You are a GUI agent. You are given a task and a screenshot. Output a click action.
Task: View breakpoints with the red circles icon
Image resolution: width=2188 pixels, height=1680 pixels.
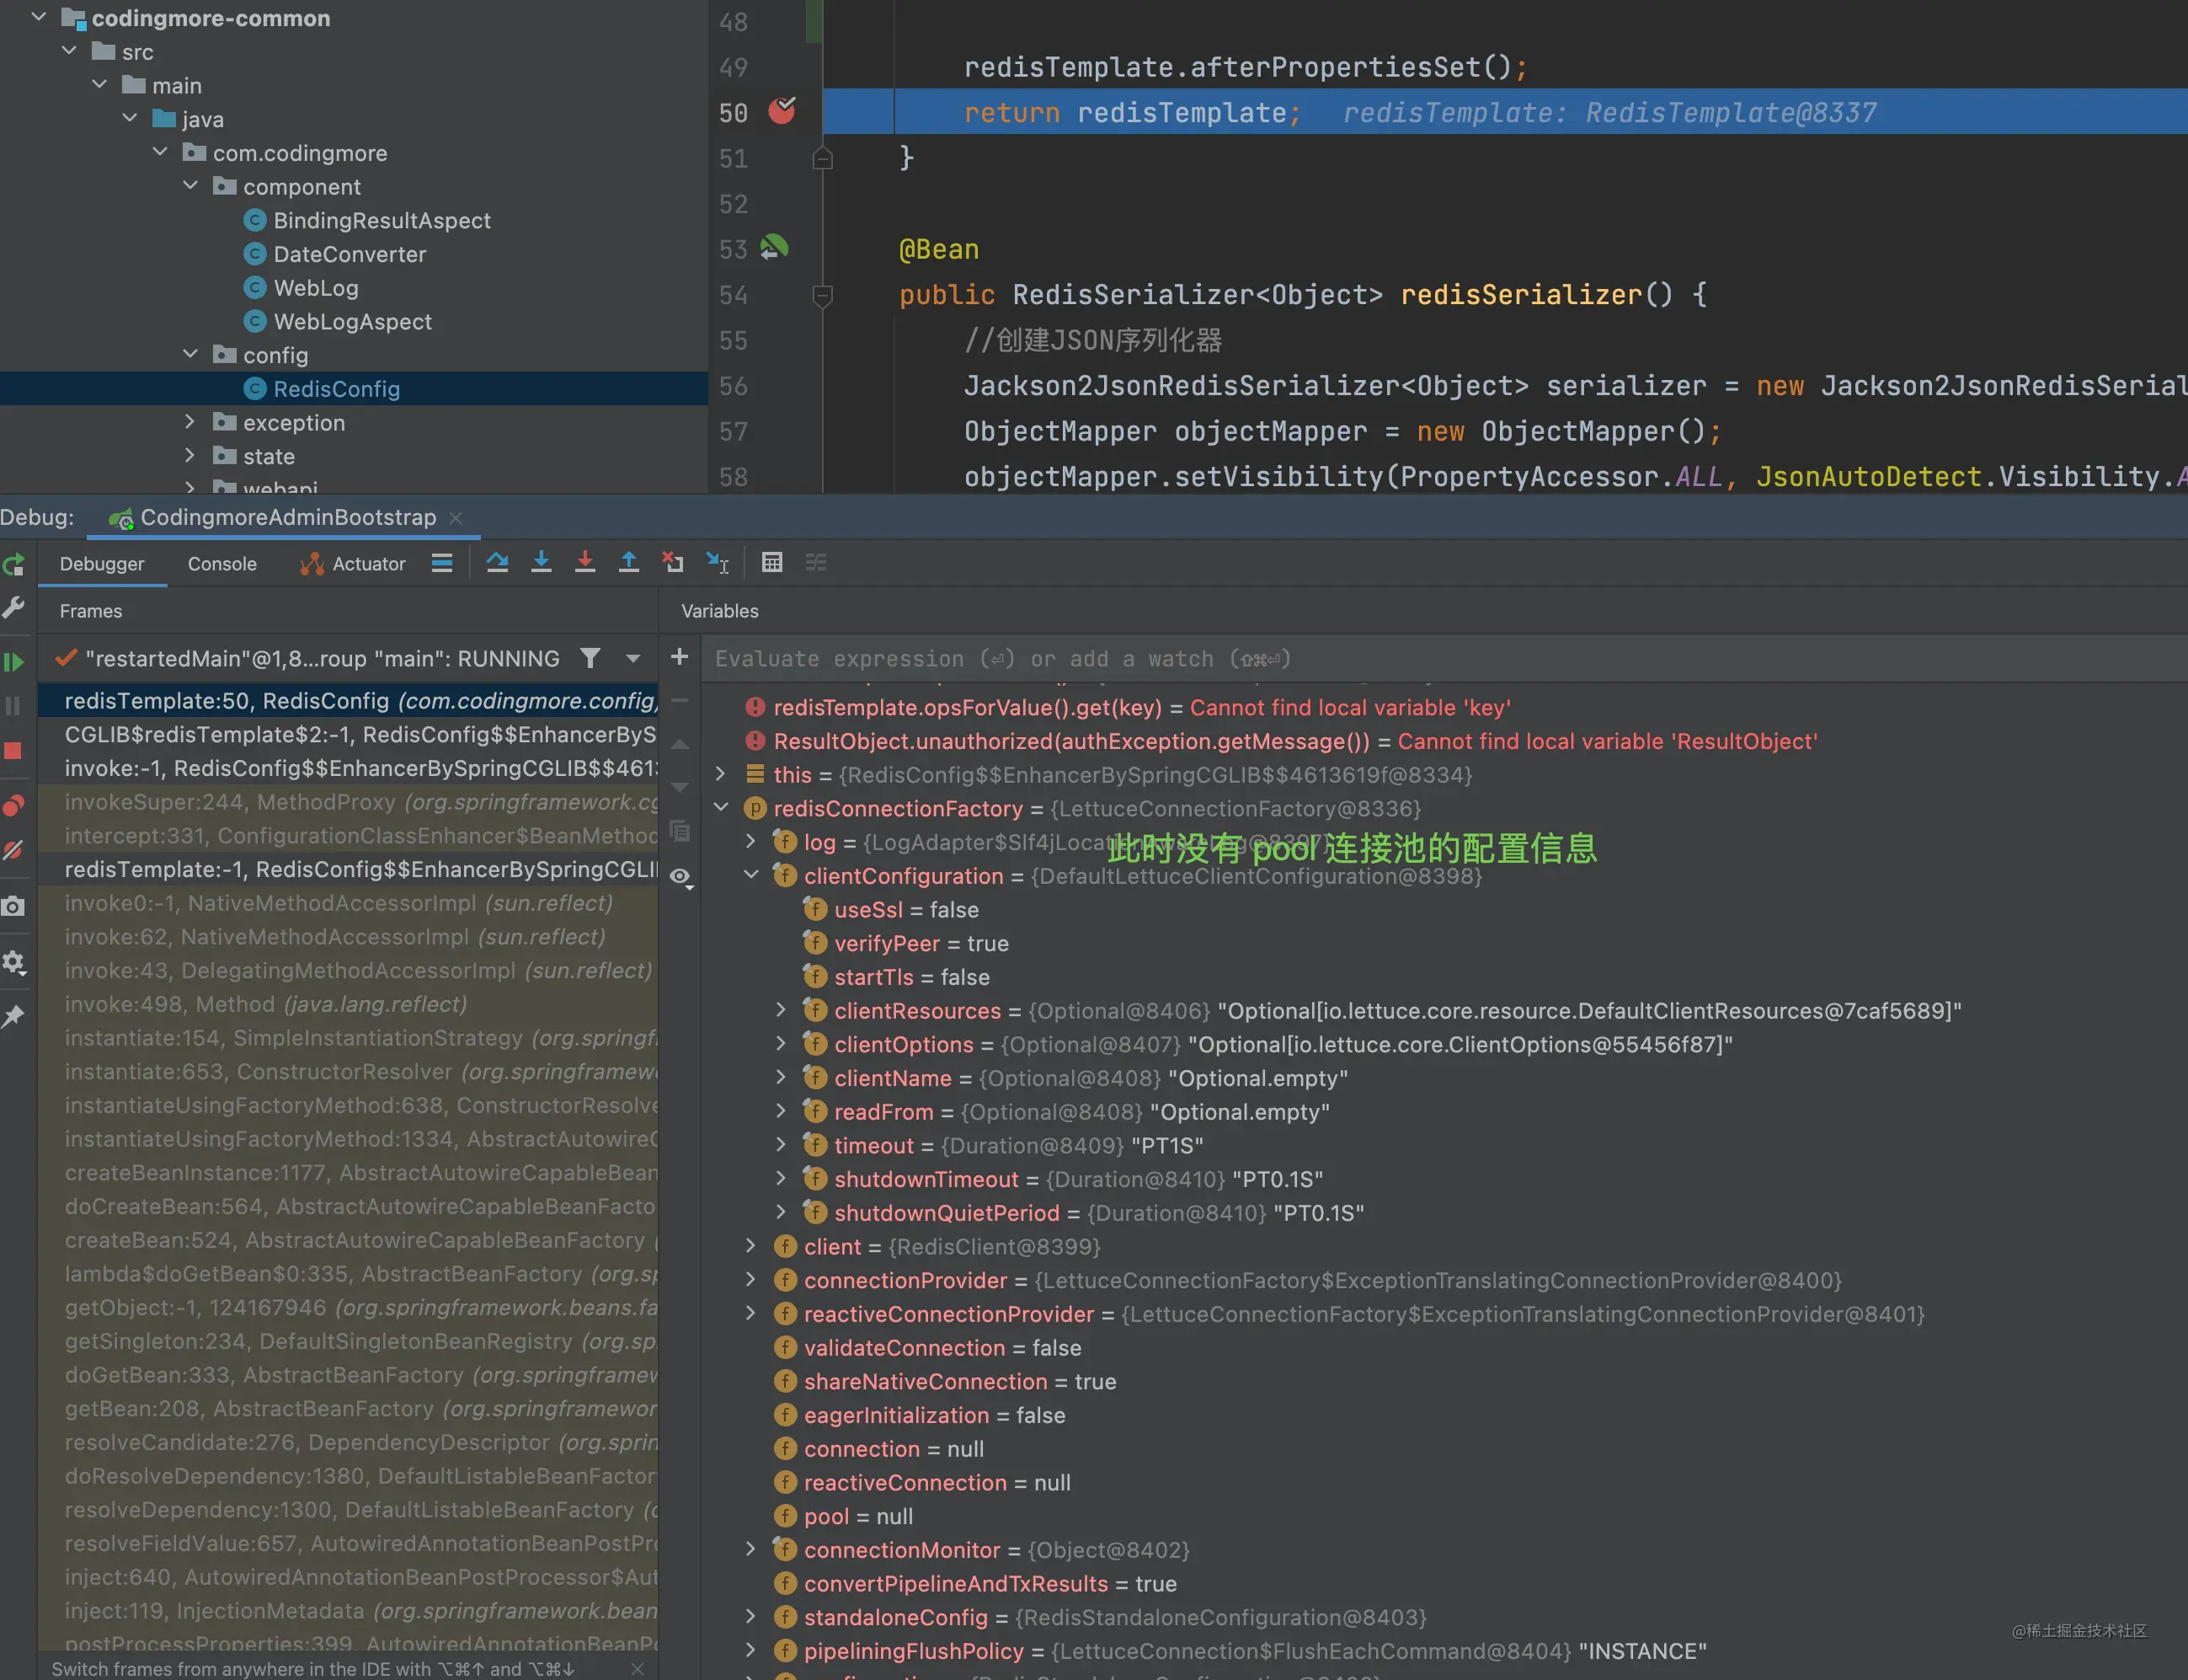coord(14,805)
